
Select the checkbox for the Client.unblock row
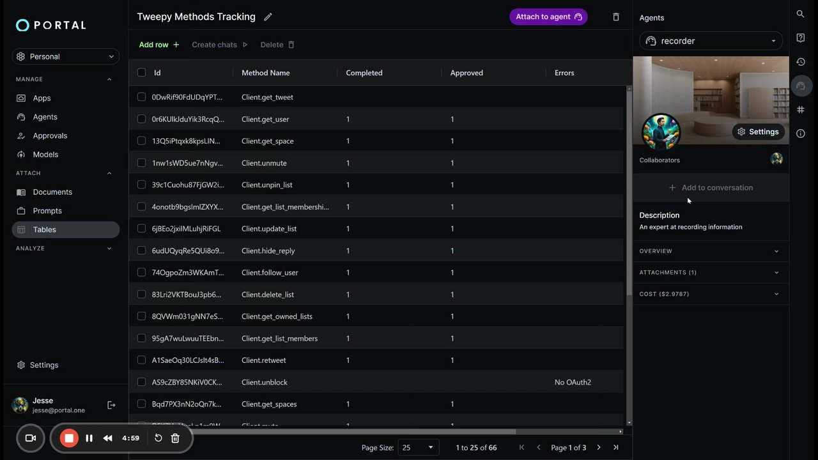pos(142,382)
